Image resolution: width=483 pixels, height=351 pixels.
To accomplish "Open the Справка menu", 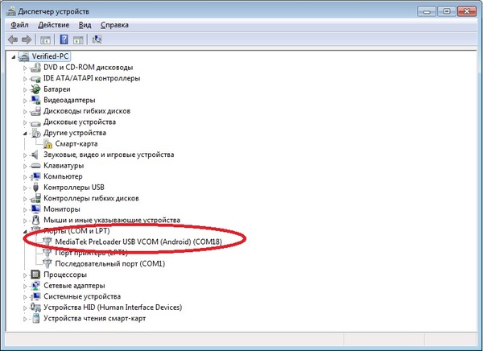I will [x=114, y=25].
